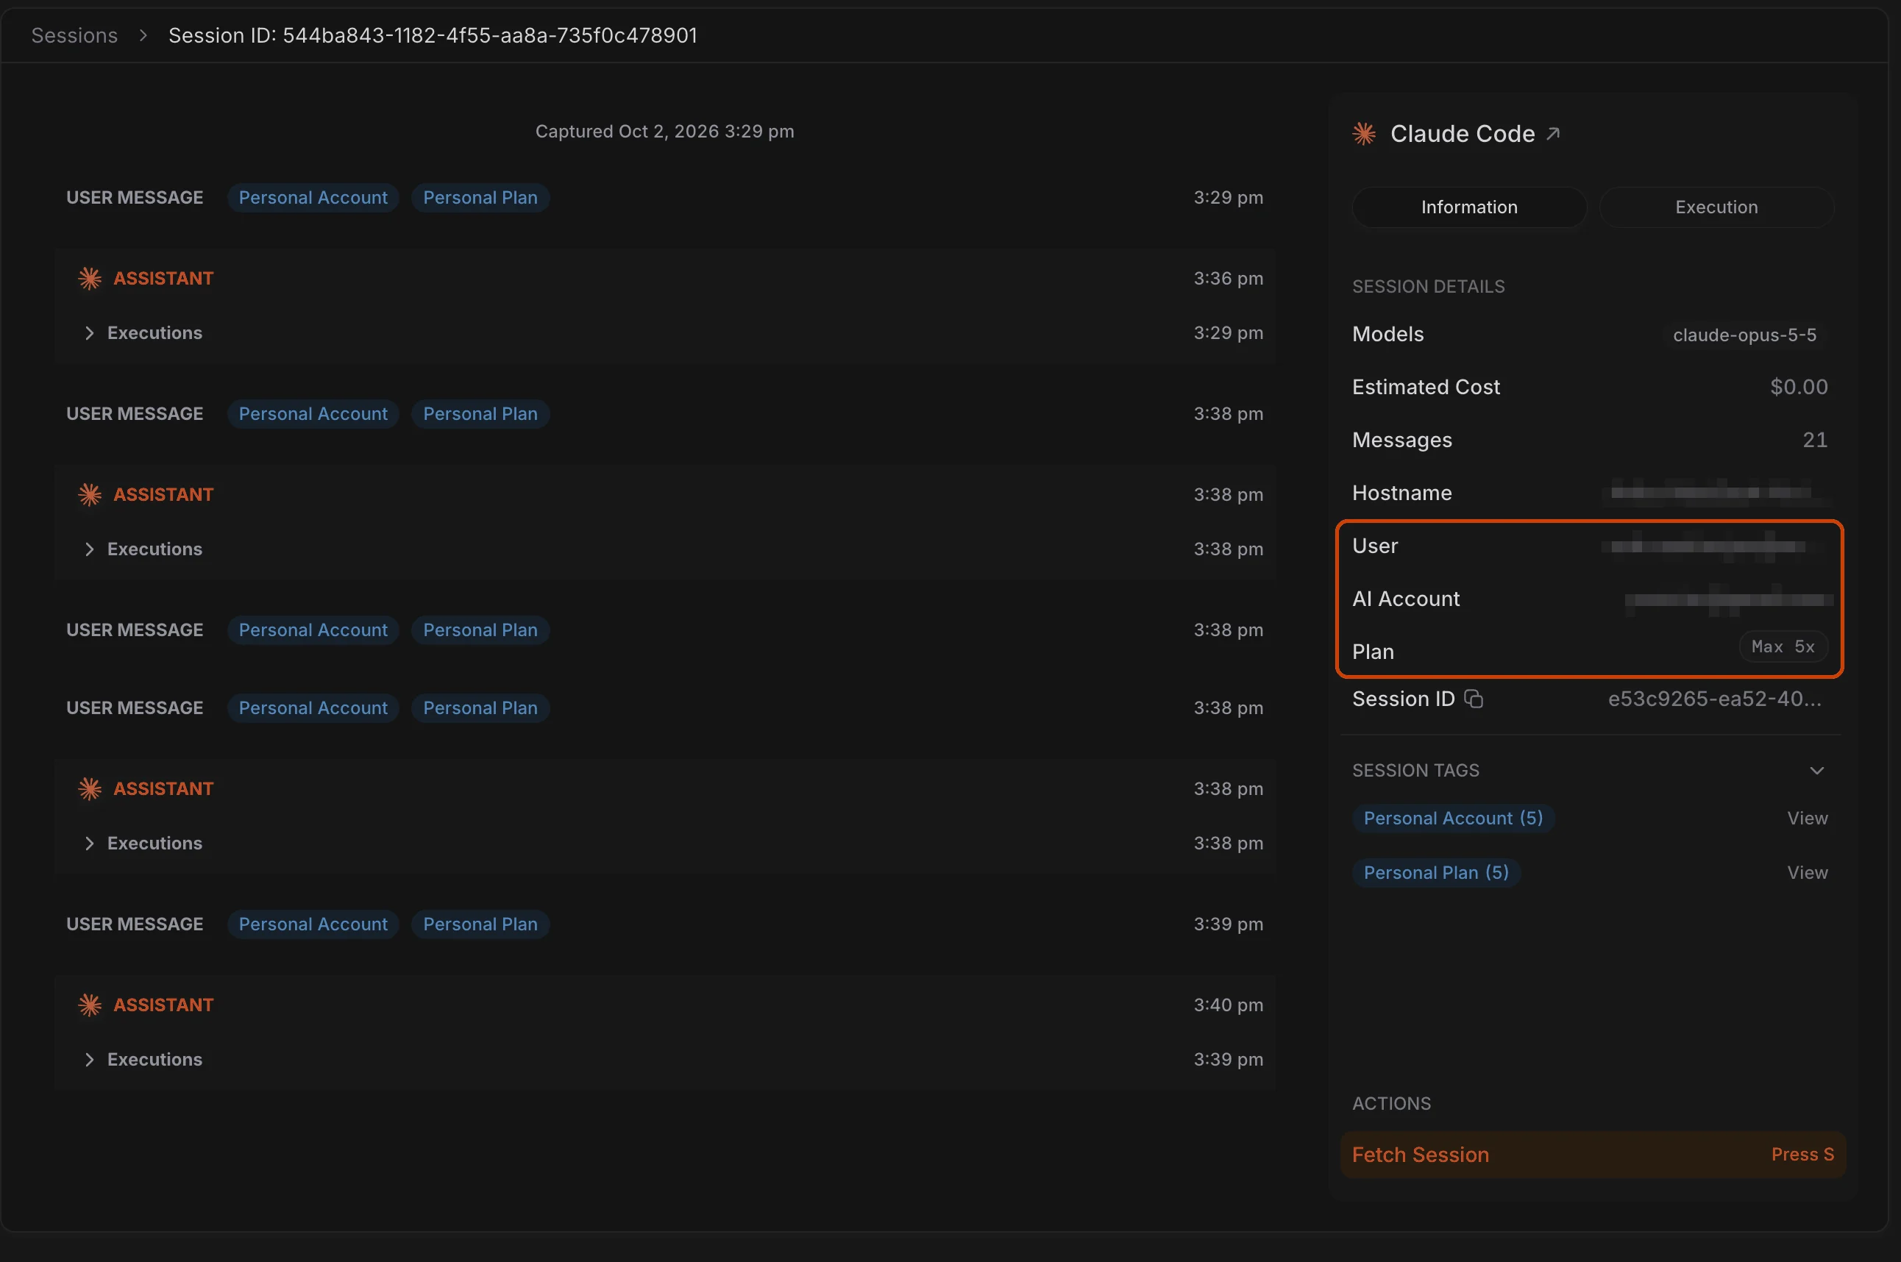
Task: Click the starburst icon beside the 3:36 pm ASSISTANT
Action: (x=89, y=279)
